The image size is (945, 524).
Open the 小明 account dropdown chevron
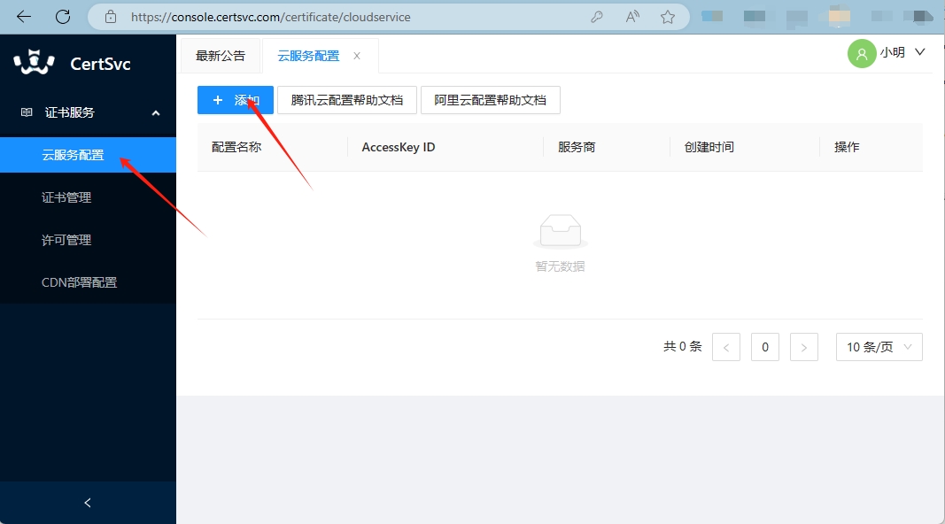click(x=921, y=53)
